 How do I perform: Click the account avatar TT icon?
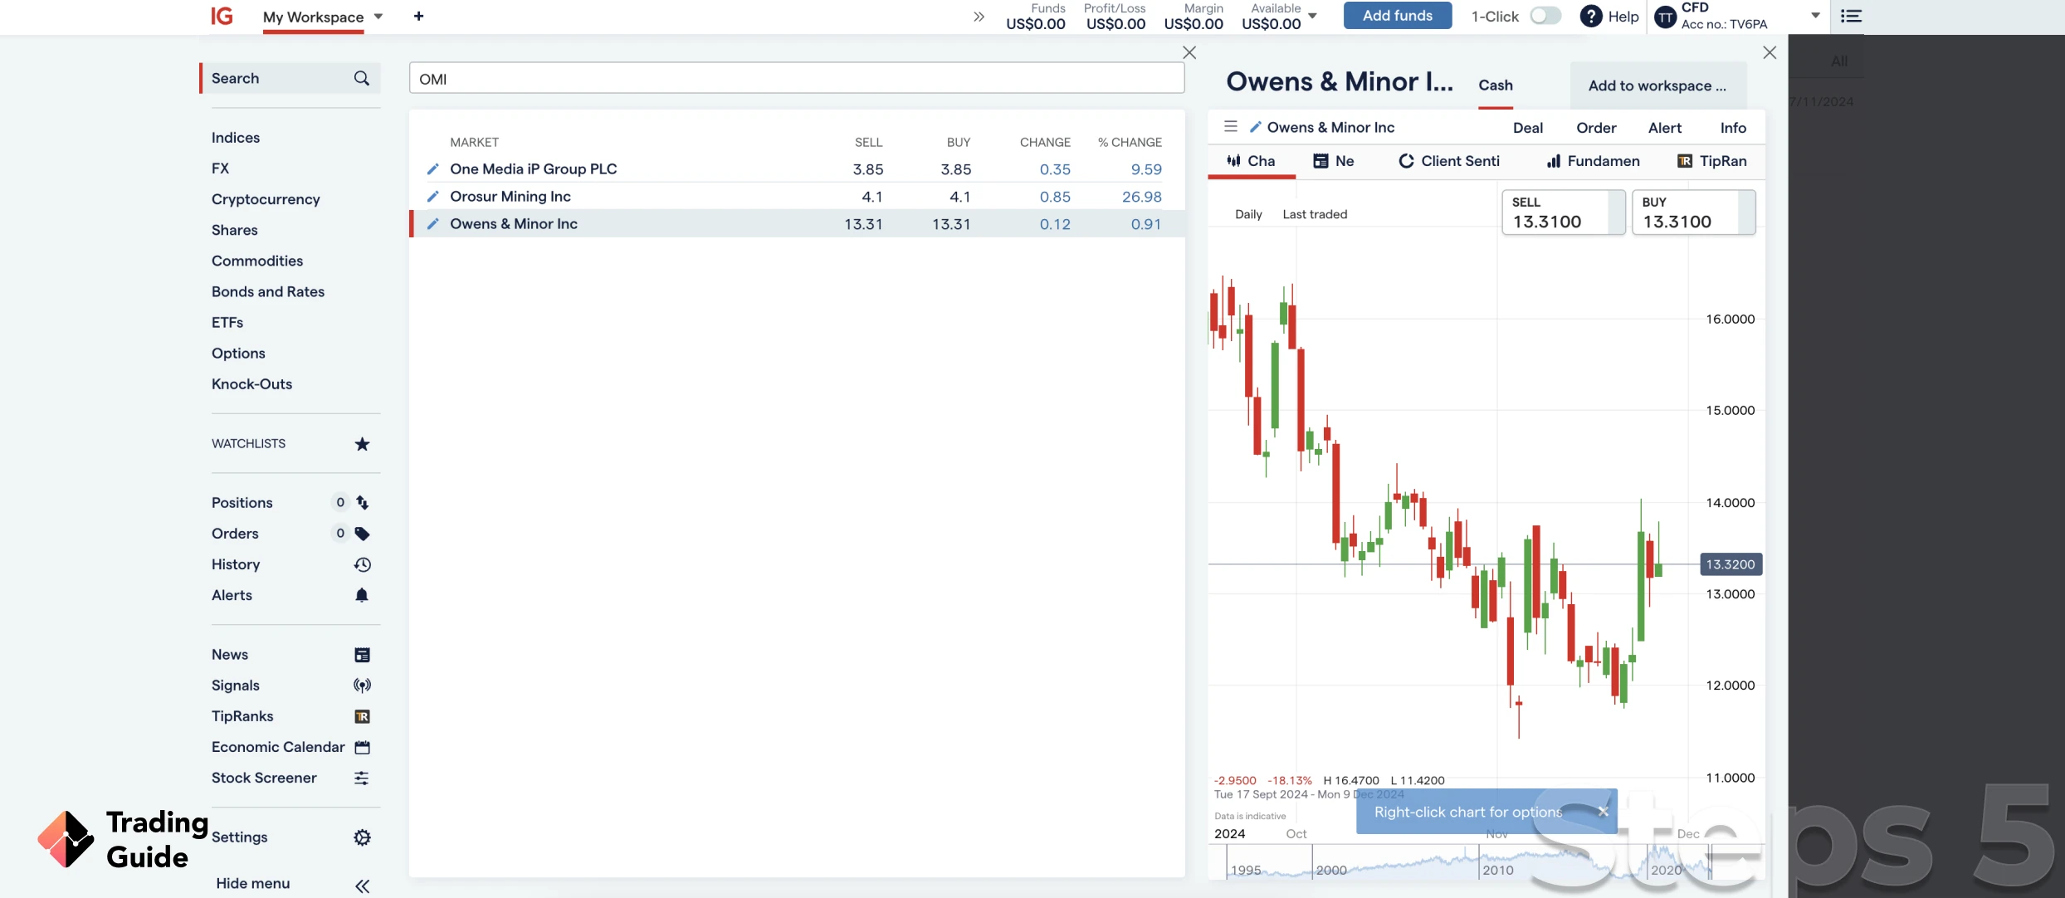click(x=1665, y=17)
